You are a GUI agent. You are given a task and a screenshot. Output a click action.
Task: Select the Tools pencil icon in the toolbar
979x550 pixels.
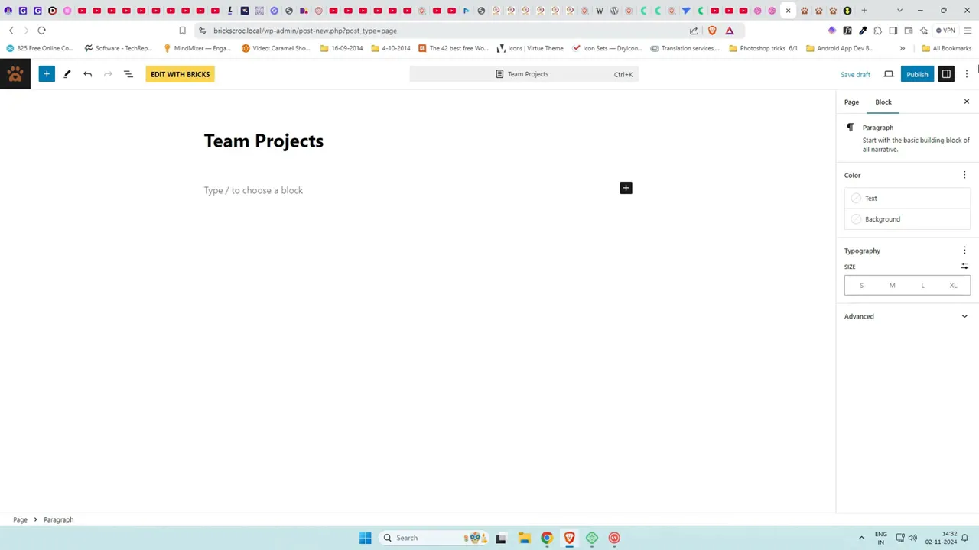[67, 74]
